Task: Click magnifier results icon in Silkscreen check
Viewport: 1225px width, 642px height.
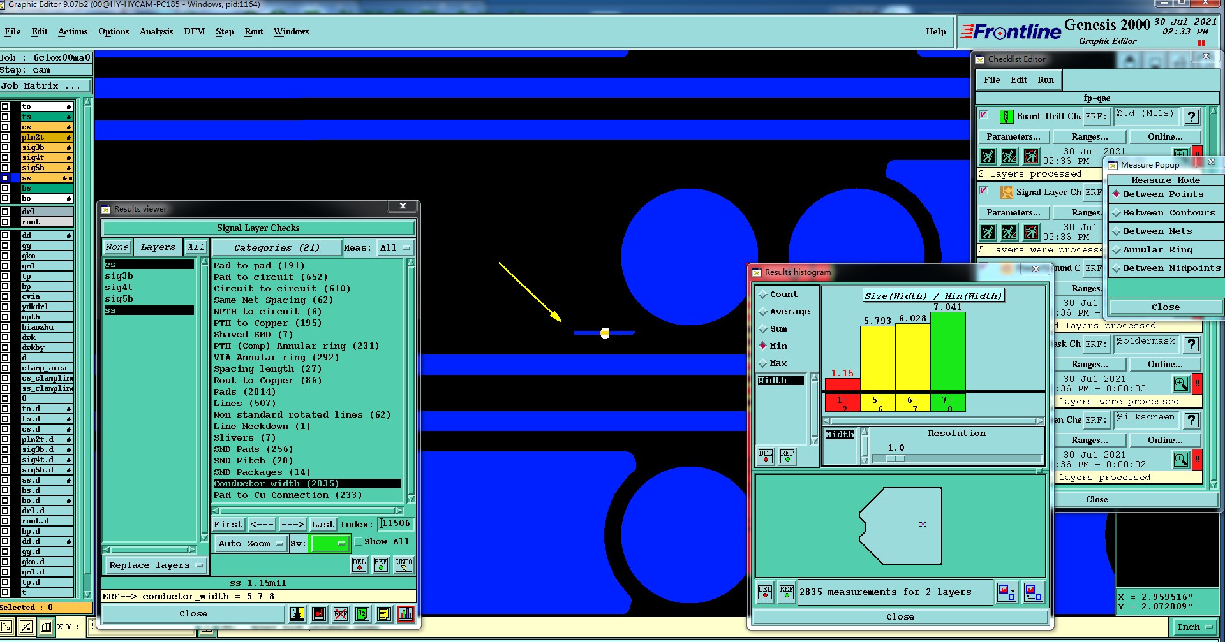Action: tap(1180, 460)
